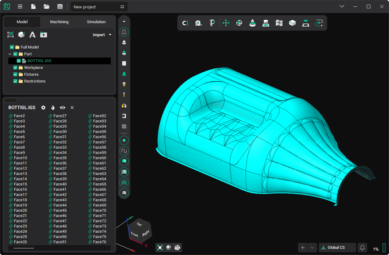Click the face list horizontal scrollbar
Screen dimensions: 389x255
24,248
